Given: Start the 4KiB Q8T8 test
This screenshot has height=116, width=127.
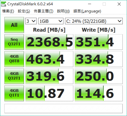Looking at the screenshot, I should (x=14, y=59).
